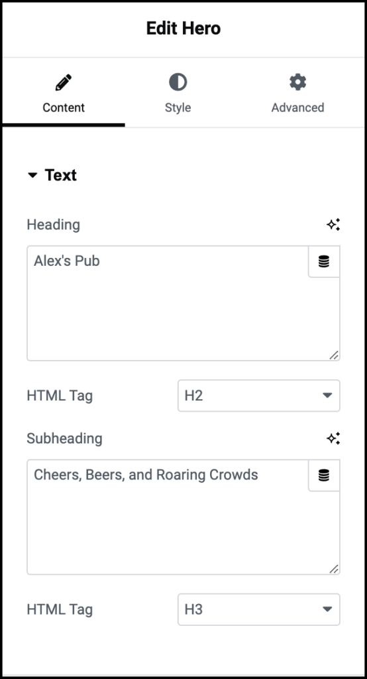Click into the Cheers, Beers subheading field
367x679 pixels.
coord(168,517)
